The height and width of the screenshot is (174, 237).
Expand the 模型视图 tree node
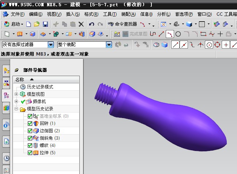(16, 94)
